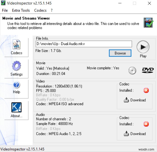Screen dimensions: 157x152
Task: Click 'Codec : MPEG4 ISO advanced' text
Action: (x=60, y=104)
